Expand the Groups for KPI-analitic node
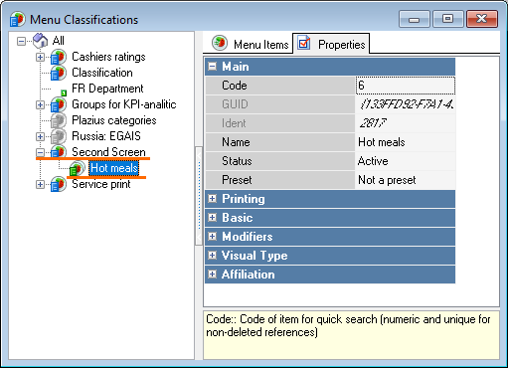 (x=40, y=104)
